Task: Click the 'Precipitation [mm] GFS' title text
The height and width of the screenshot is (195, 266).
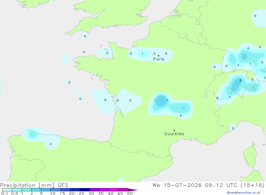Action: pos(34,185)
